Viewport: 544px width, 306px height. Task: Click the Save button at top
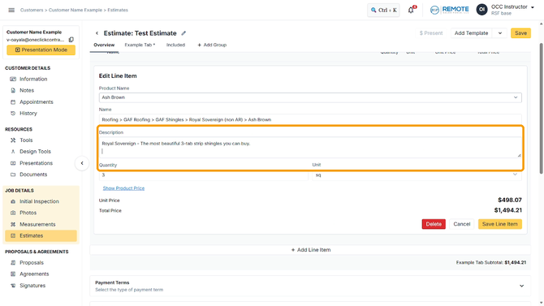tap(520, 33)
